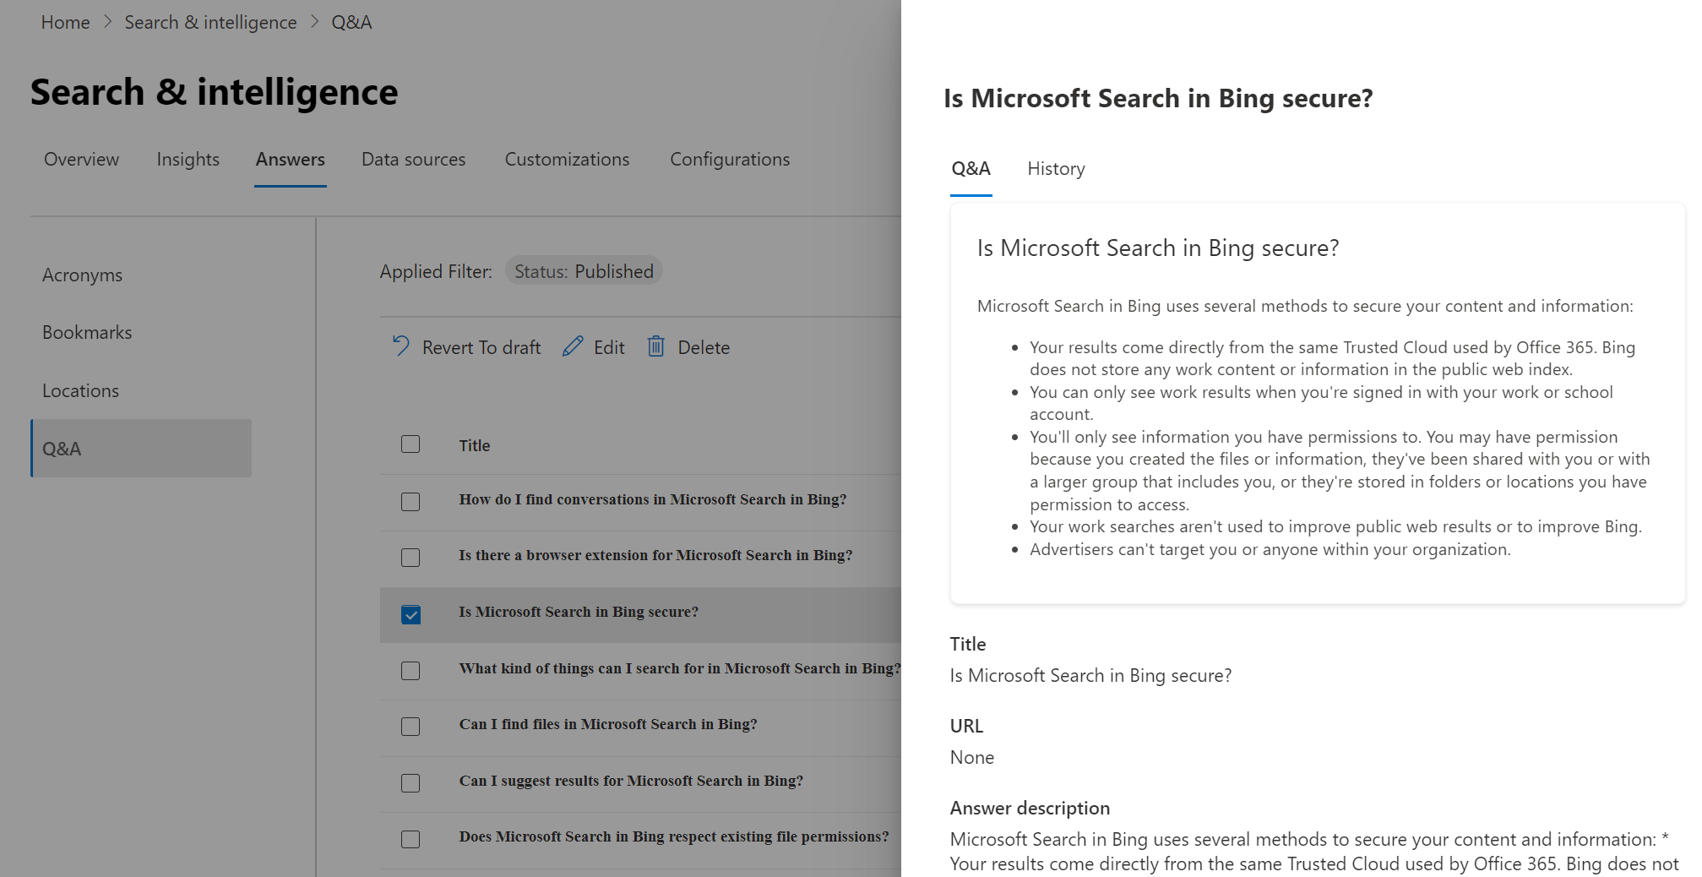Open 'What kind of things can I search for' question
Viewport: 1702px width, 877px height.
pyautogui.click(x=680, y=668)
